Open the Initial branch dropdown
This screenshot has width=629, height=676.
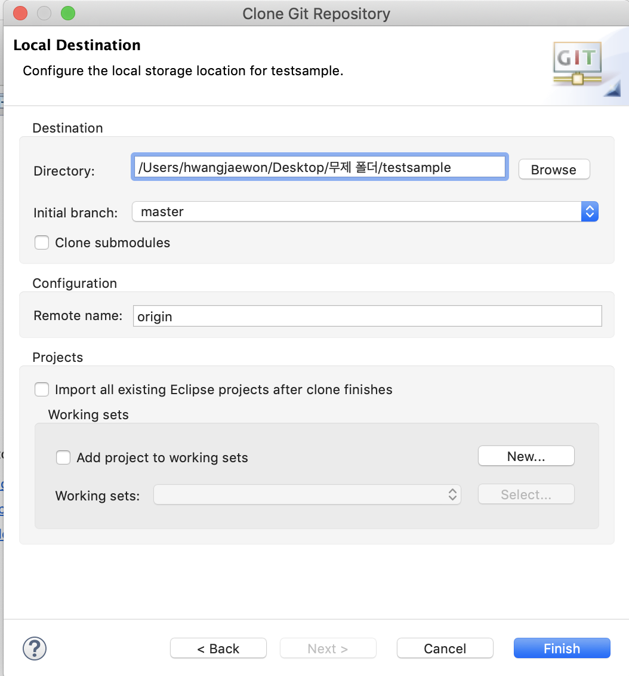(x=365, y=211)
